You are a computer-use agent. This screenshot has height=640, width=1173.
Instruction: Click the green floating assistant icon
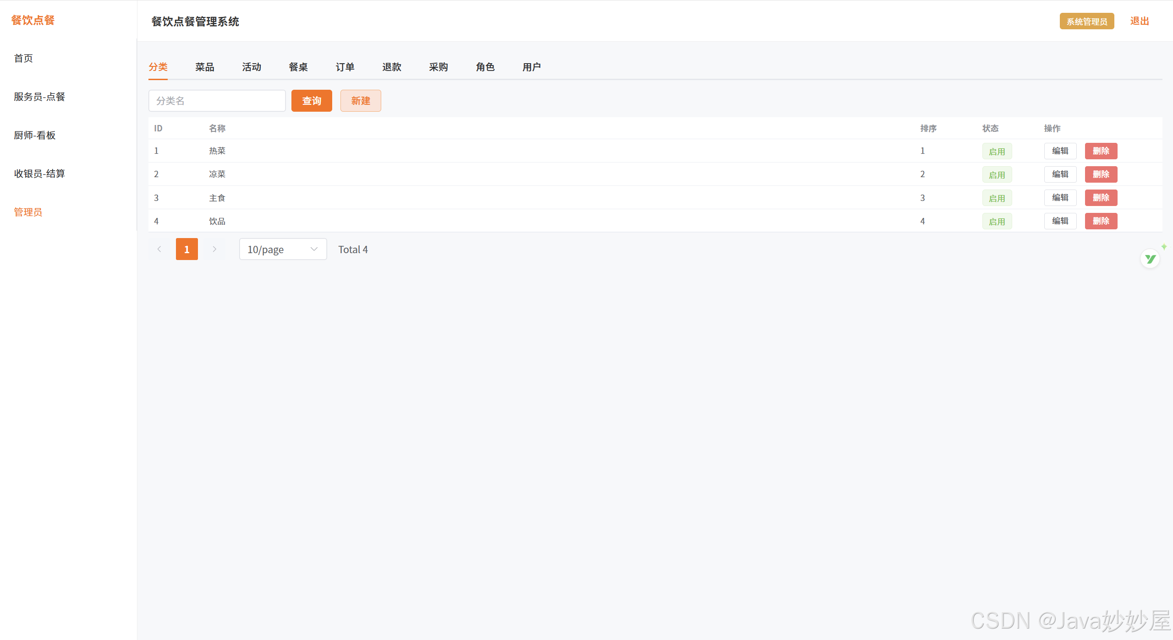1150,259
